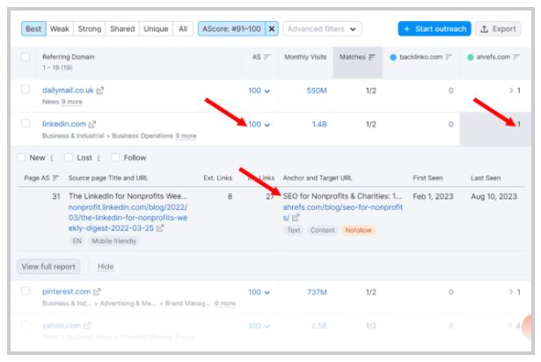Viewport: 541px width, 362px height.
Task: Click the Hide link
Action: click(106, 267)
